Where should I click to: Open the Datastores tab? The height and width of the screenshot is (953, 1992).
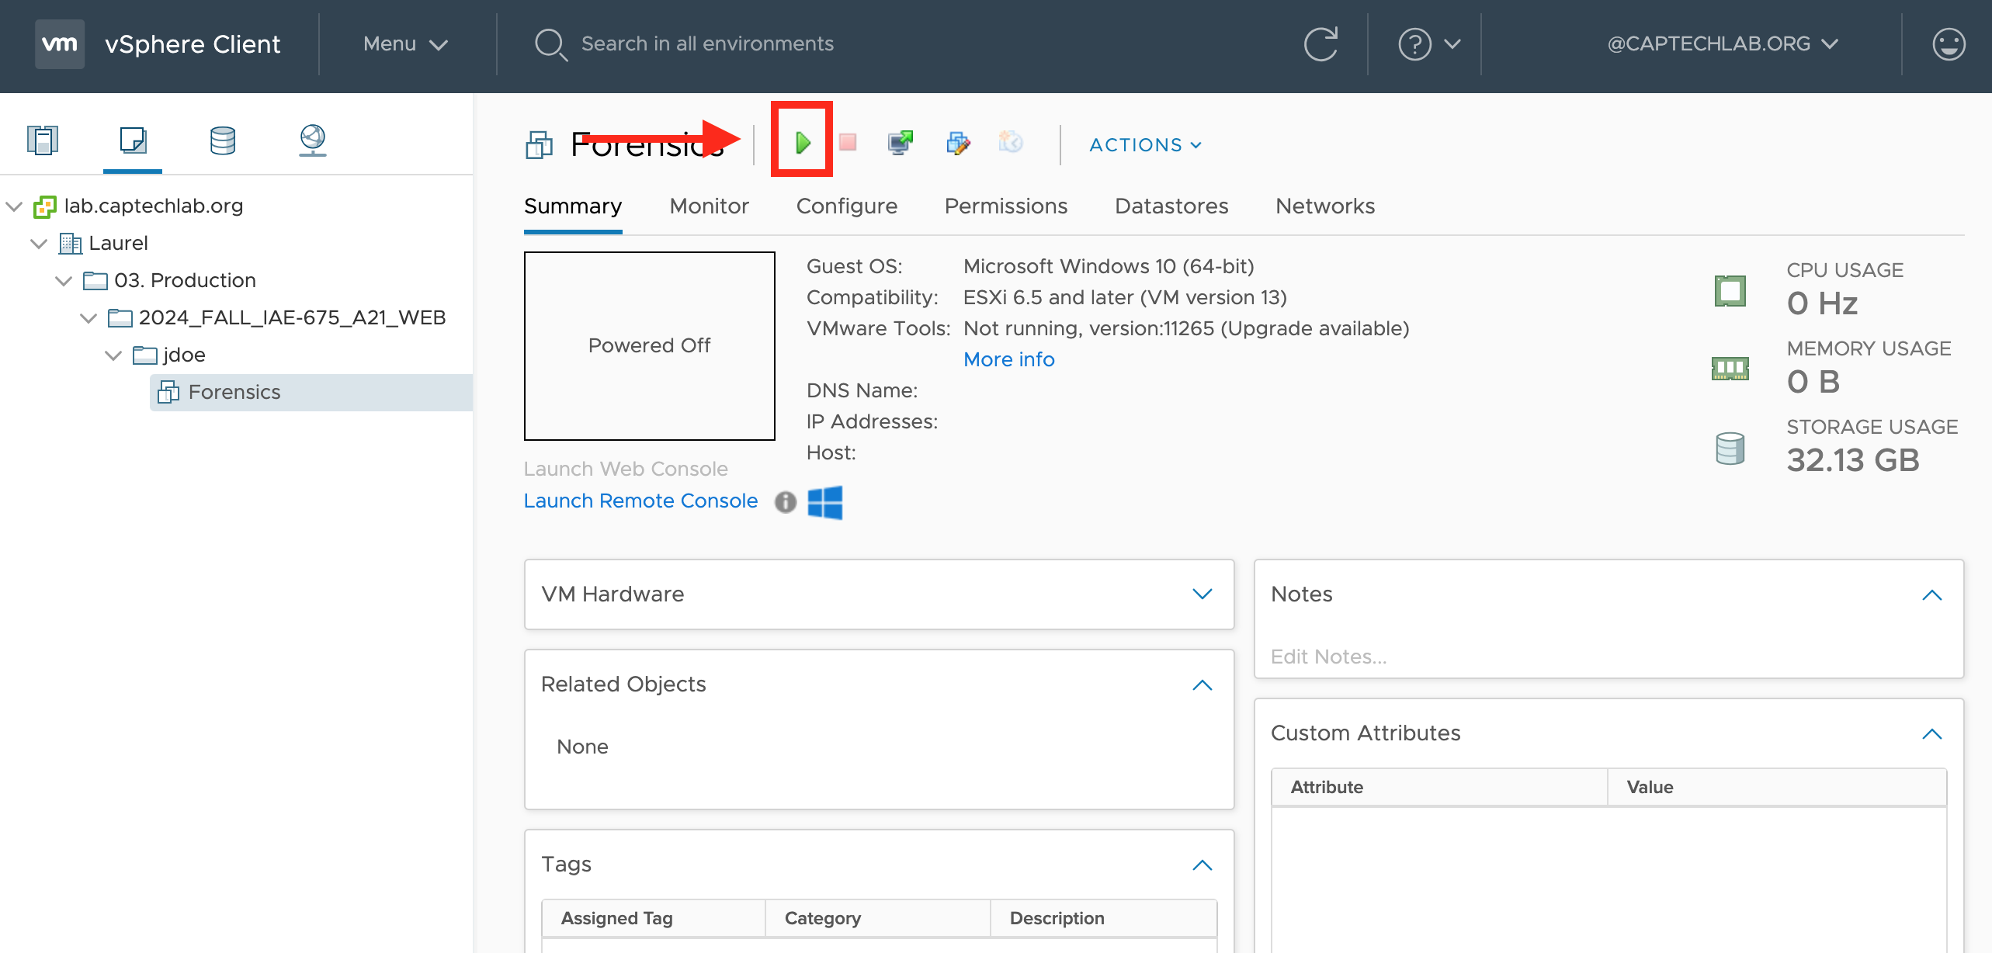1171,206
